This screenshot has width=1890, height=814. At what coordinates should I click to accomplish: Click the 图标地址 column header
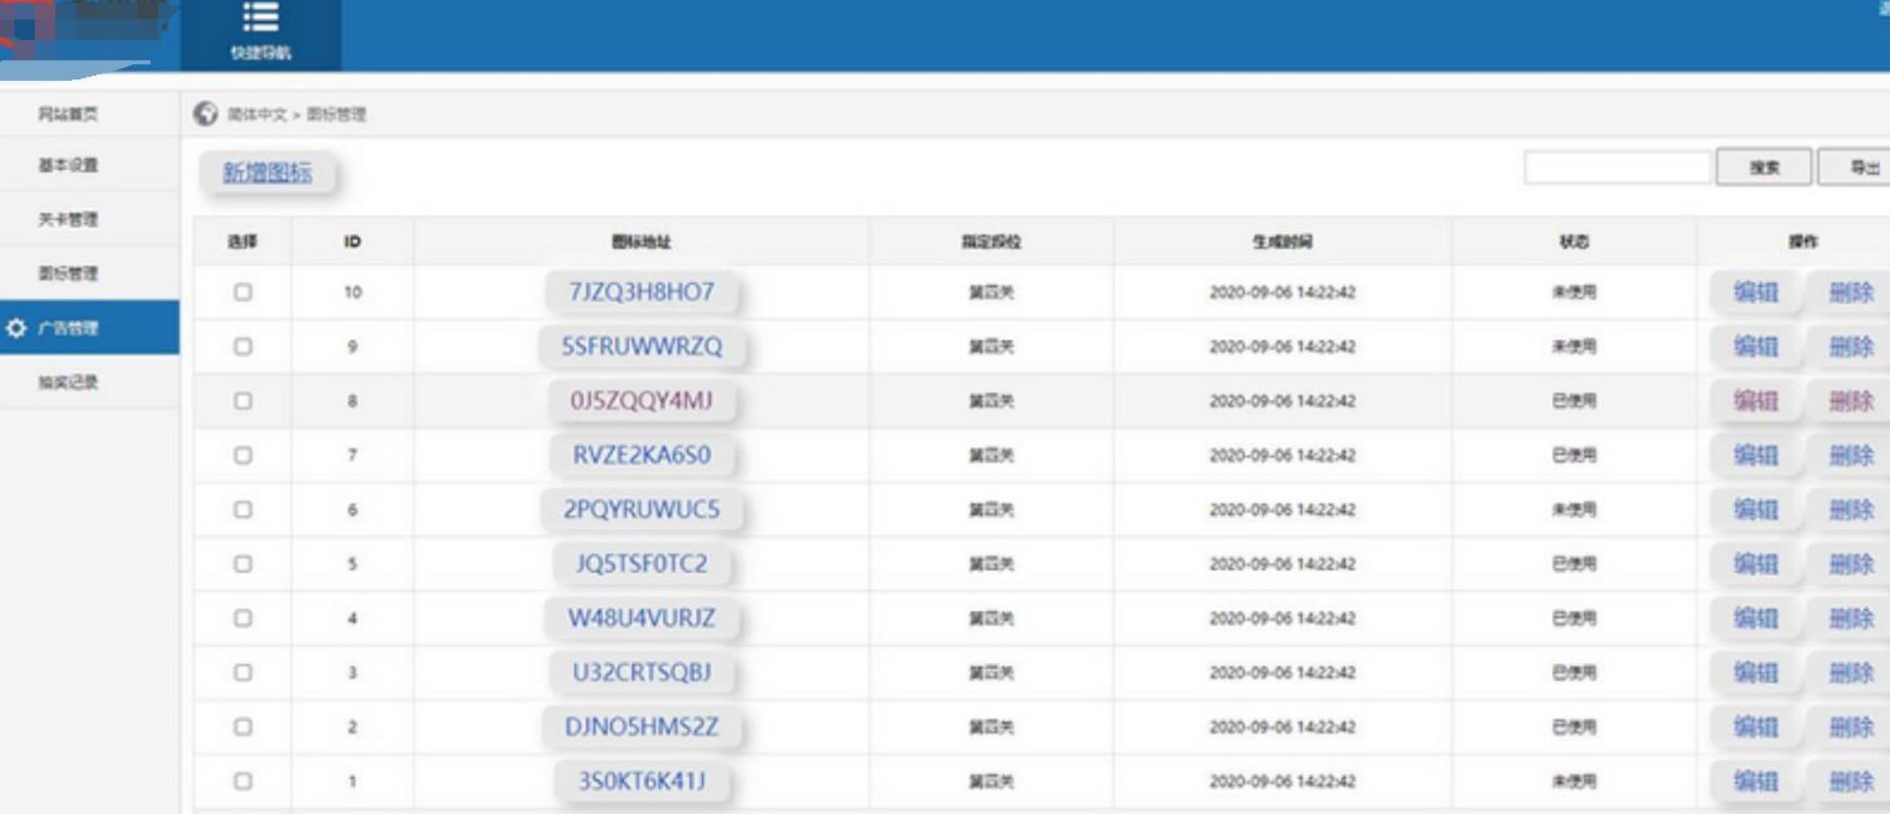[x=642, y=242]
